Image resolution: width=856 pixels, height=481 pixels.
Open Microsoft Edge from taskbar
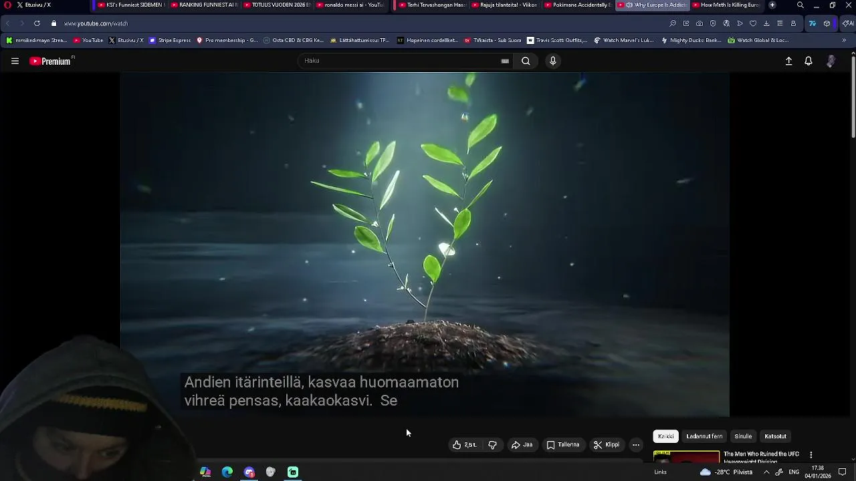click(x=227, y=472)
